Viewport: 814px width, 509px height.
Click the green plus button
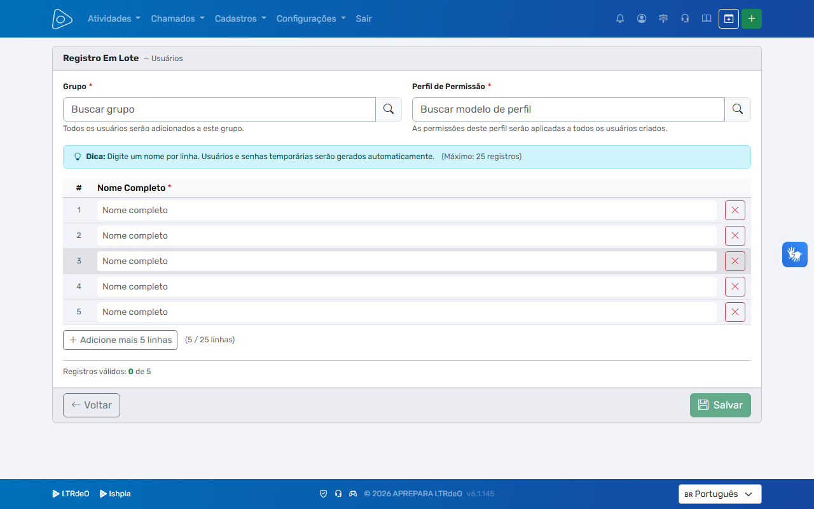[752, 18]
